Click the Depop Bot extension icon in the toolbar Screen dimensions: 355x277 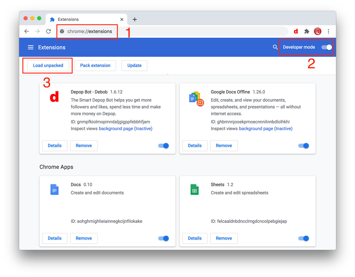[x=295, y=31]
